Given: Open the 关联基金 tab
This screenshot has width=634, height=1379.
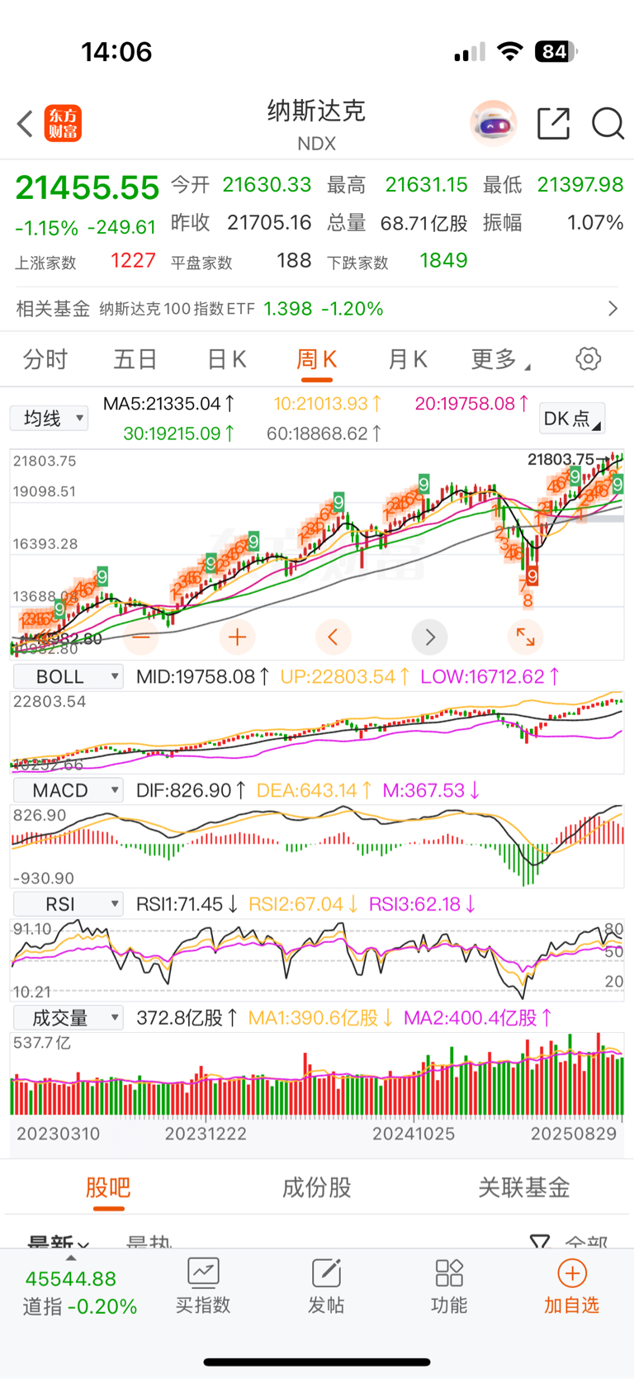Looking at the screenshot, I should 524,1187.
